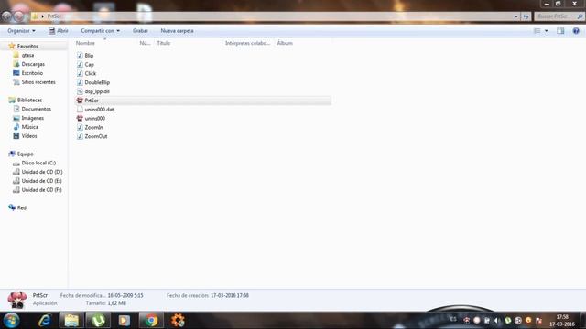Image resolution: width=586 pixels, height=329 pixels.
Task: Open Google Chrome from the taskbar
Action: pyautogui.click(x=151, y=321)
